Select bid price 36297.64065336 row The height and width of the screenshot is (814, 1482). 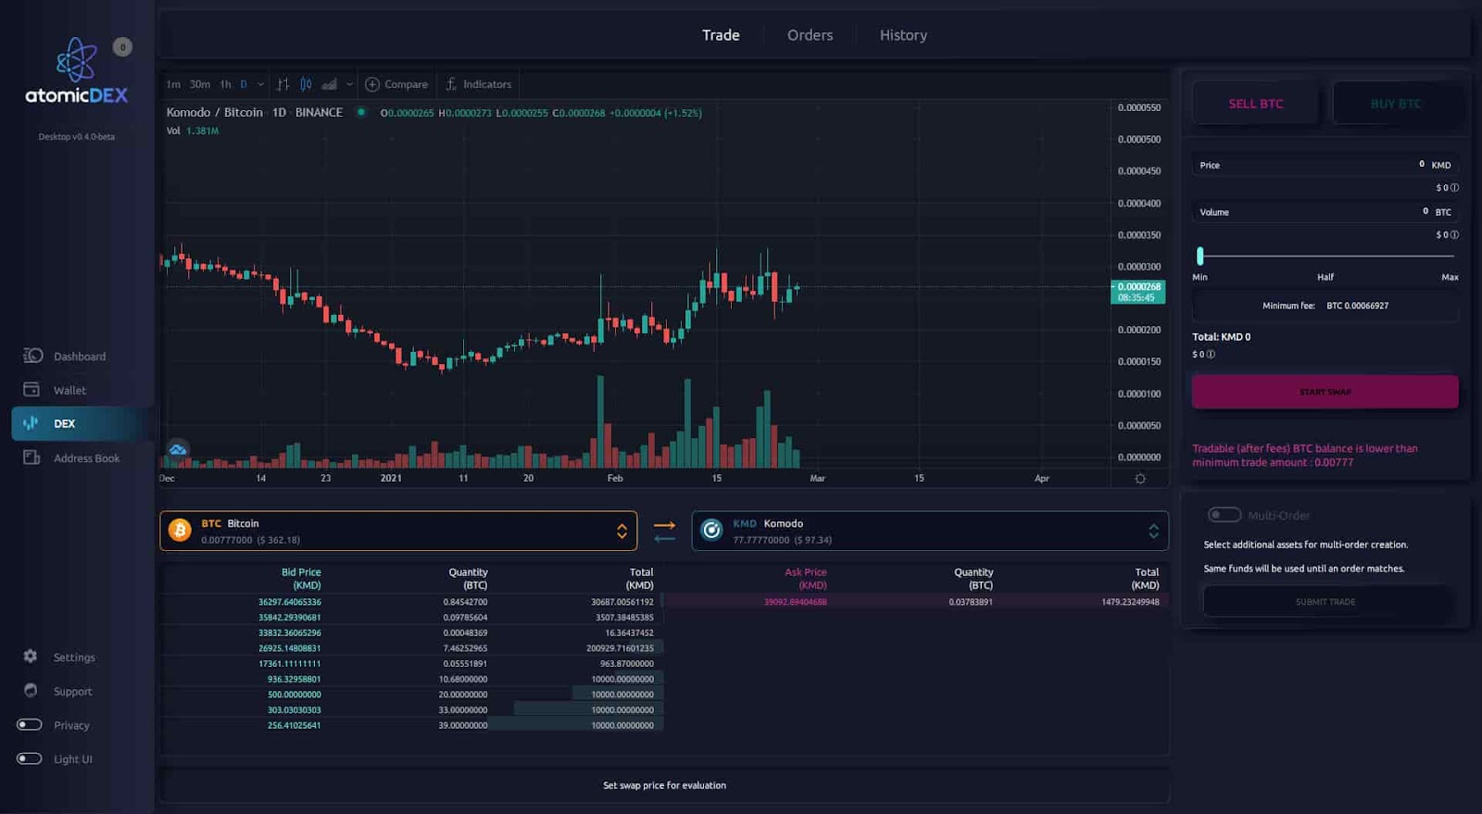412,602
